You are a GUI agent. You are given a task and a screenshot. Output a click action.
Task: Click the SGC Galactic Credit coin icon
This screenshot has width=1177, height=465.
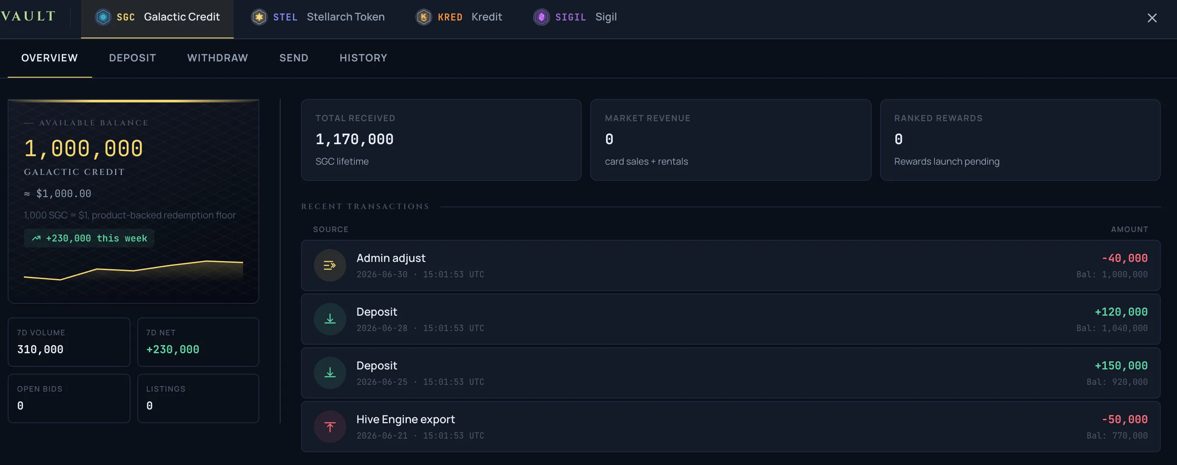pyautogui.click(x=103, y=17)
